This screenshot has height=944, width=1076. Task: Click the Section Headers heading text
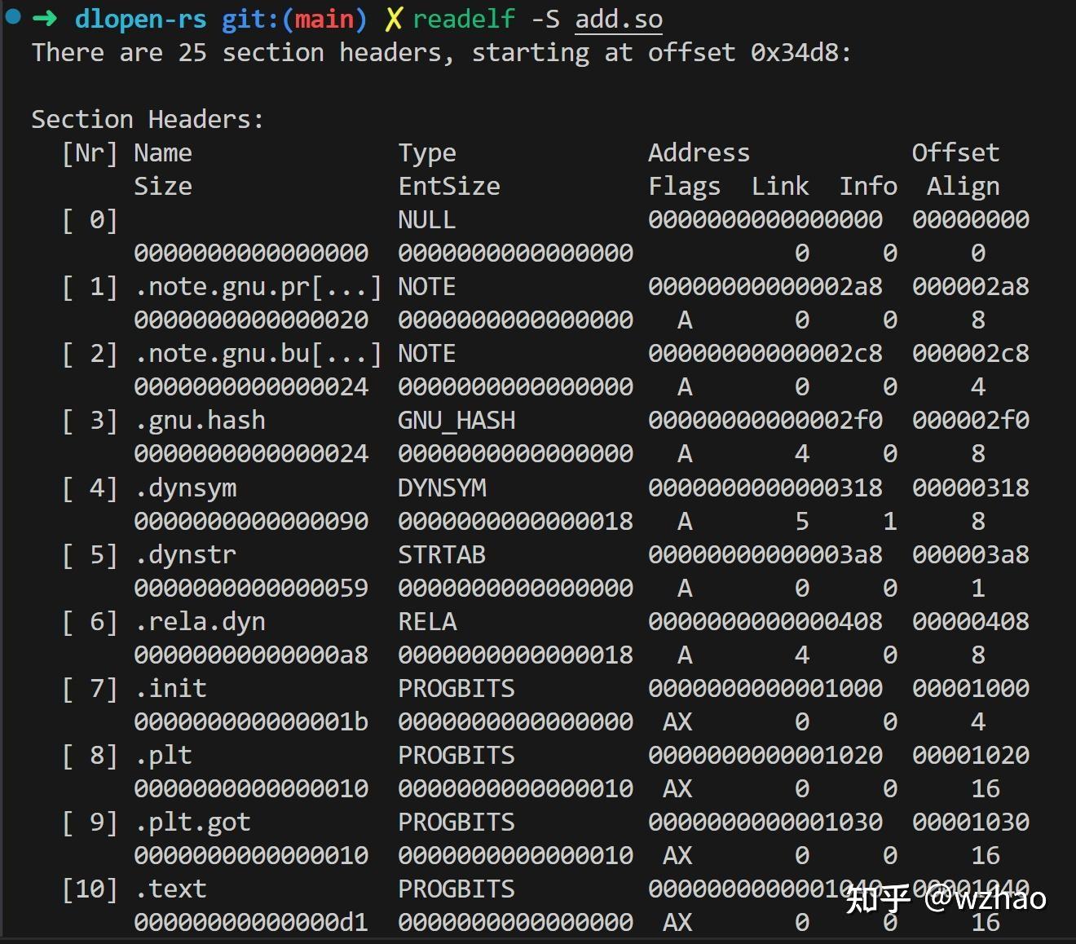point(148,120)
